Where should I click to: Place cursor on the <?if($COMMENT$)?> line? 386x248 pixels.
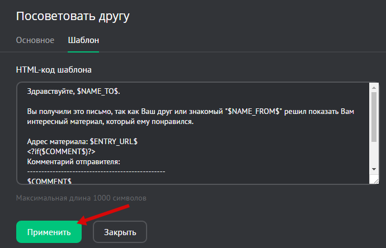58,152
